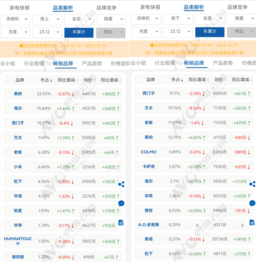The width and height of the screenshot is (256, 262).
Task: Open 博世 brand link
Action: 149,210
